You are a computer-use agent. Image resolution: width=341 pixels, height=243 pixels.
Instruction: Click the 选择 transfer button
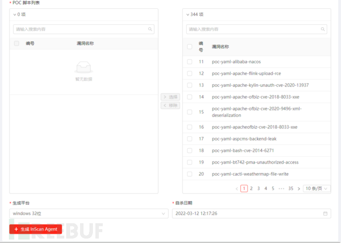coord(170,97)
